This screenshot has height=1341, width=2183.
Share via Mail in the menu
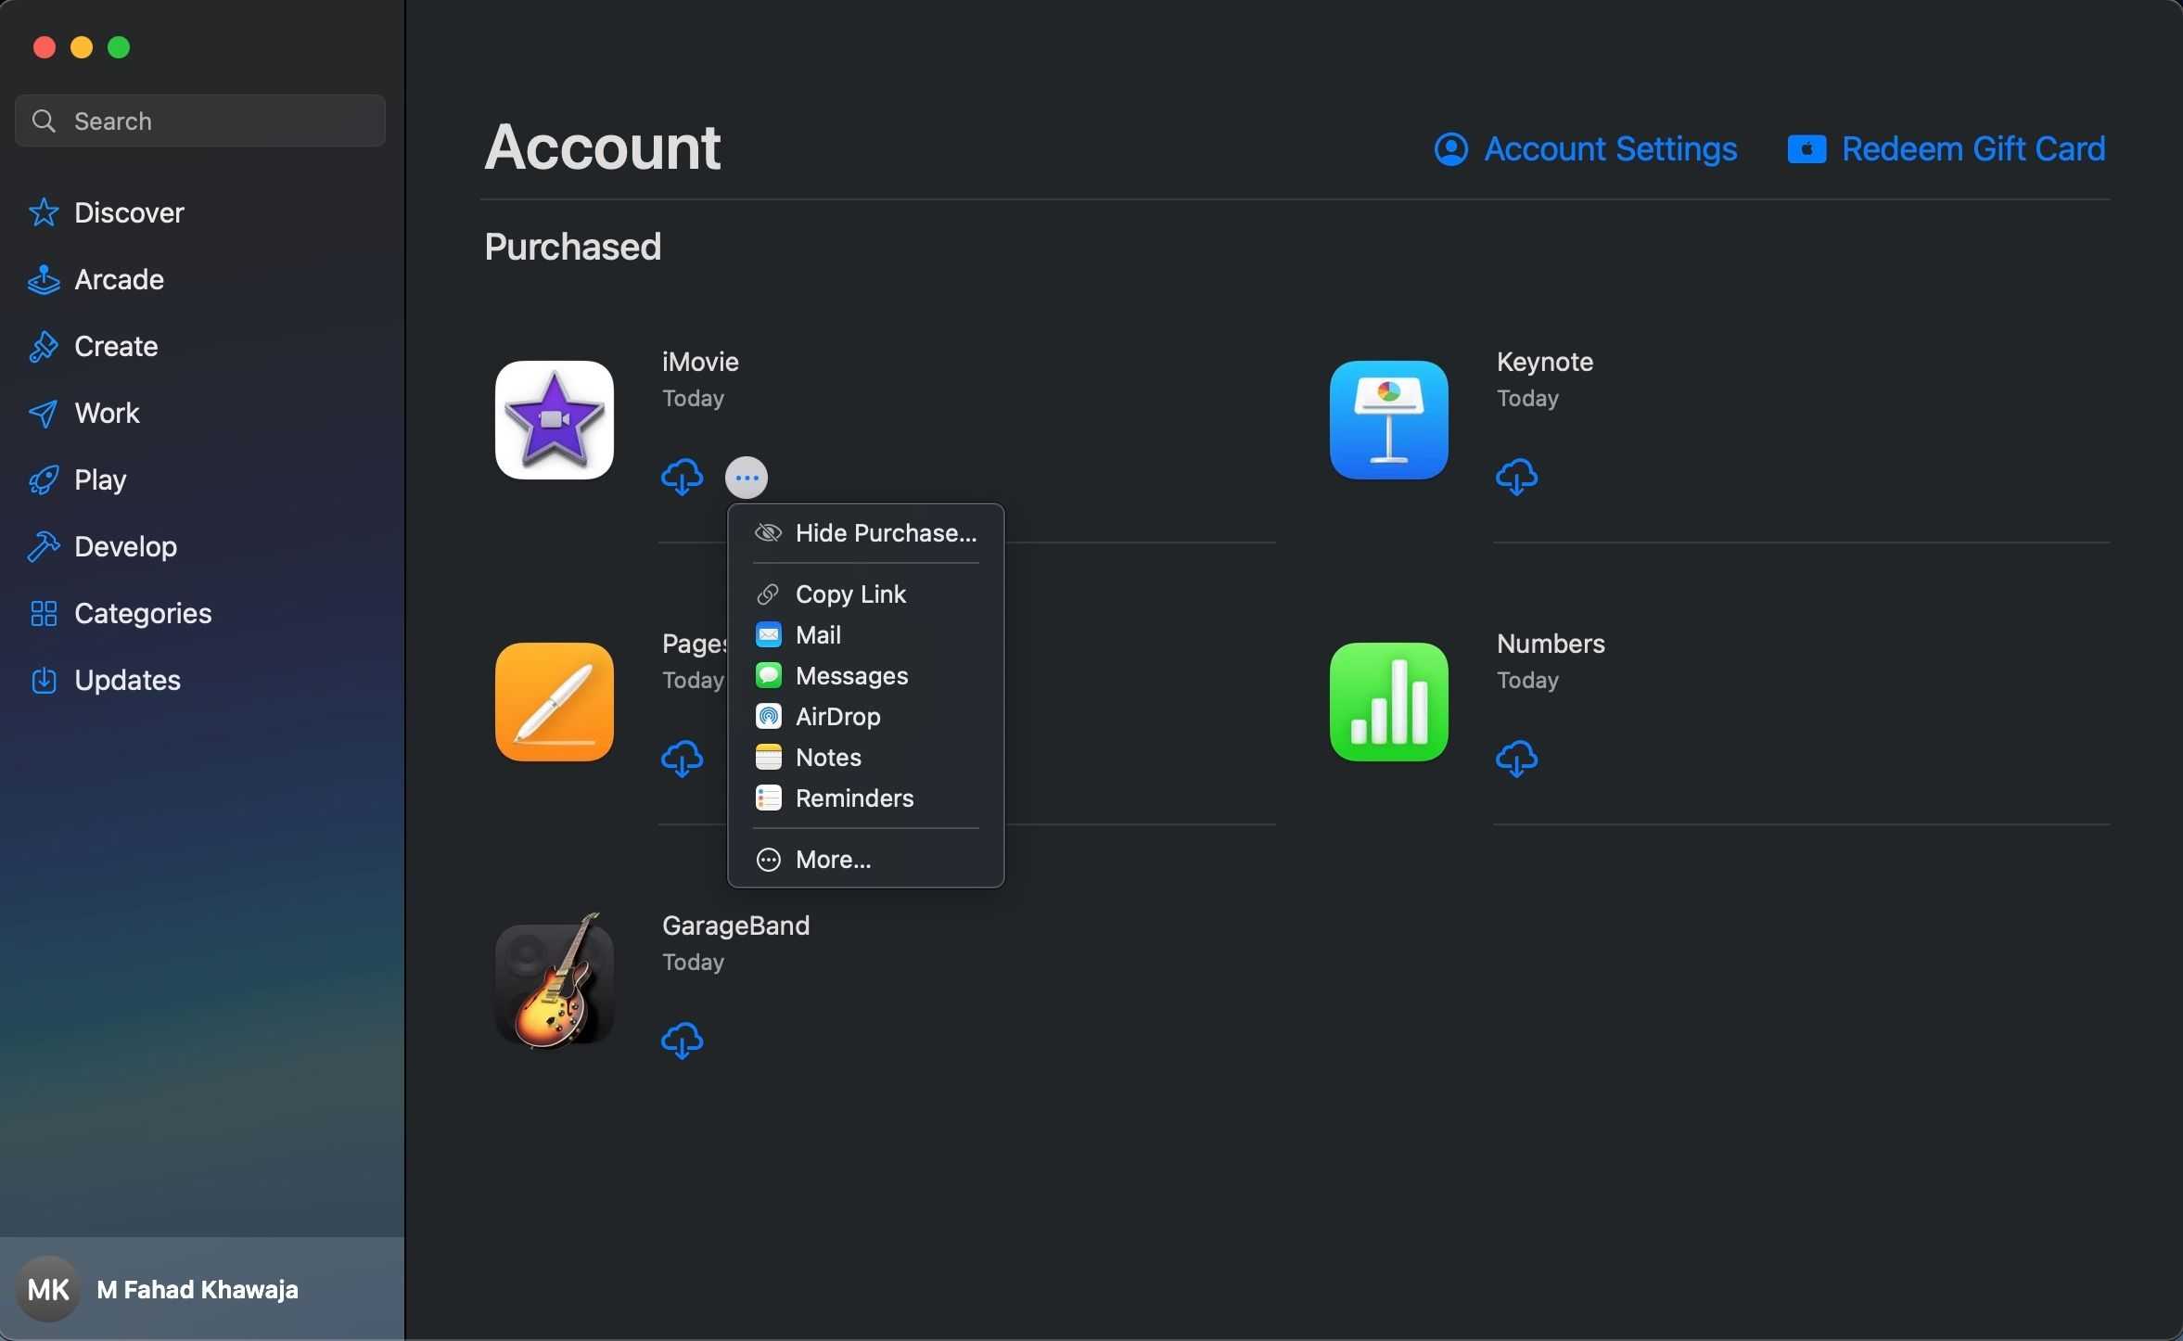[866, 635]
